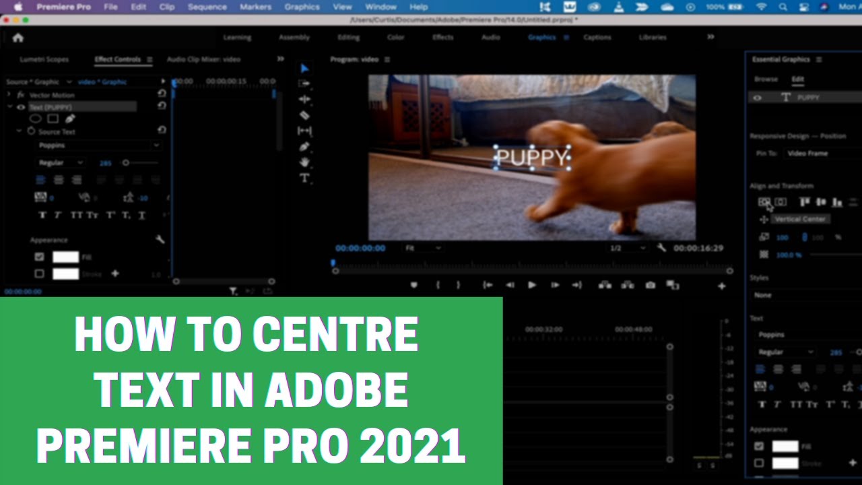
Task: Reset the Text (PUPPY) effect
Action: [x=162, y=106]
